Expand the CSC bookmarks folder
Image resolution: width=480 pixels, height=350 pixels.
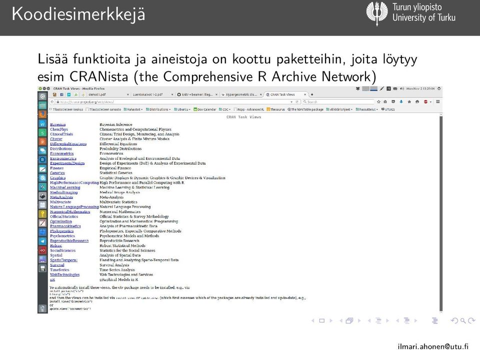pyautogui.click(x=224, y=109)
